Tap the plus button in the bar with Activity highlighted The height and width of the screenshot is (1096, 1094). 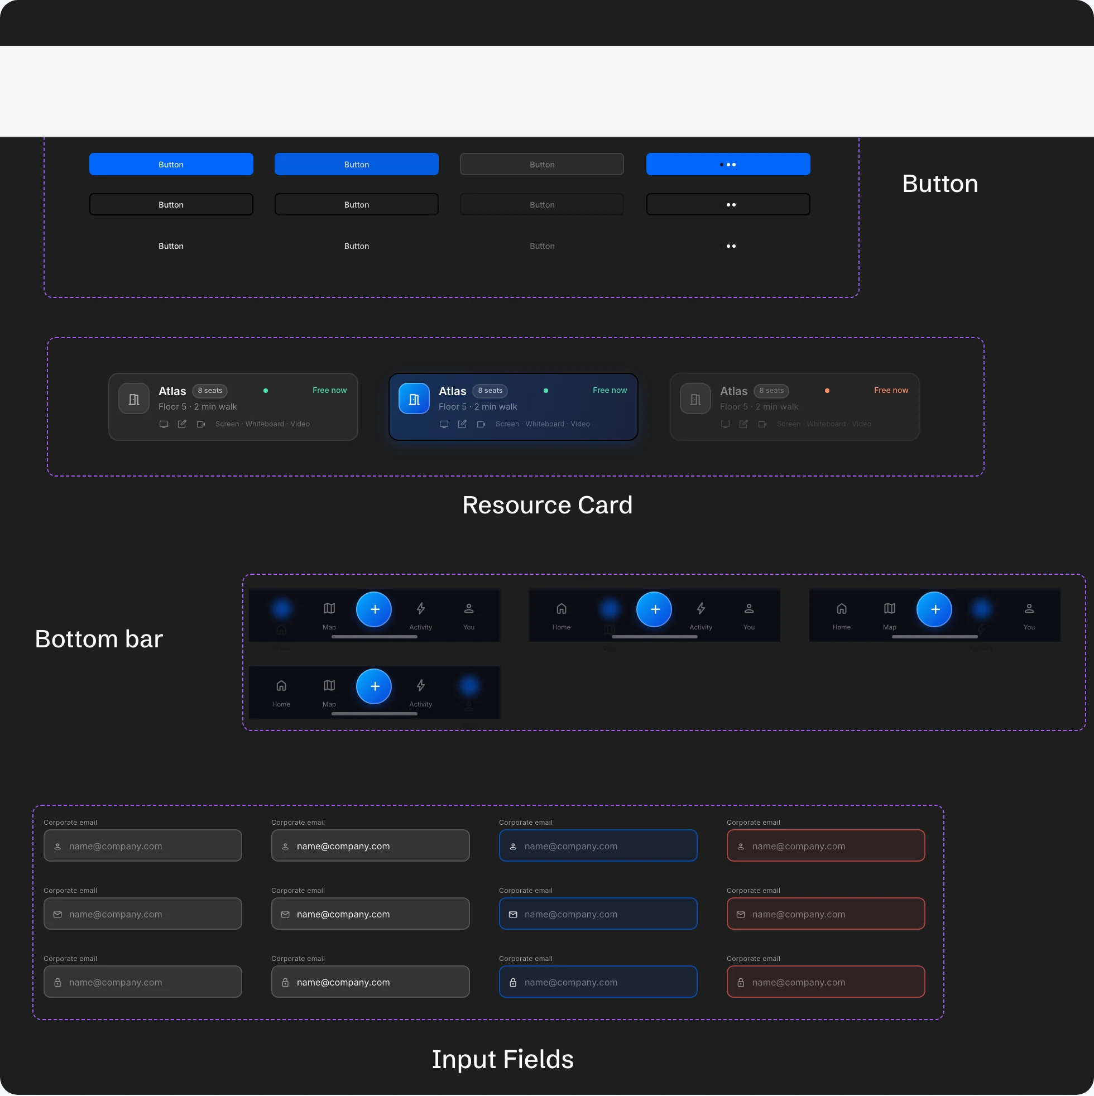pyautogui.click(x=934, y=609)
